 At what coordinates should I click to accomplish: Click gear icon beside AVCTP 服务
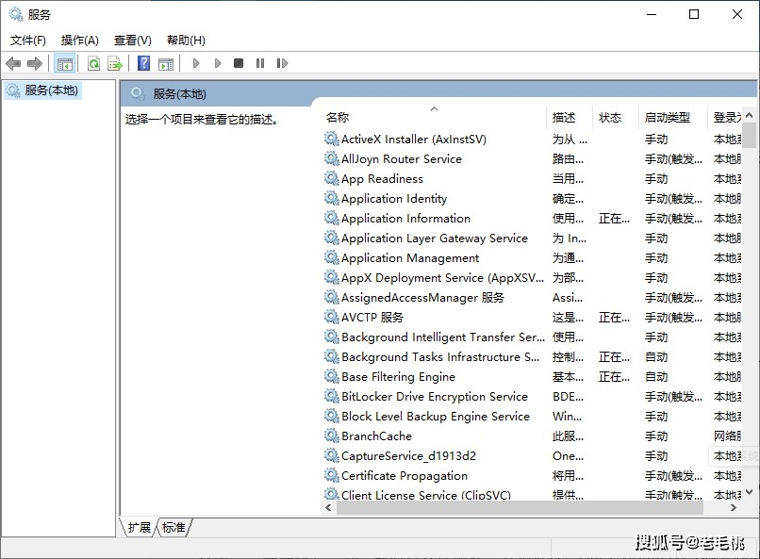click(332, 318)
